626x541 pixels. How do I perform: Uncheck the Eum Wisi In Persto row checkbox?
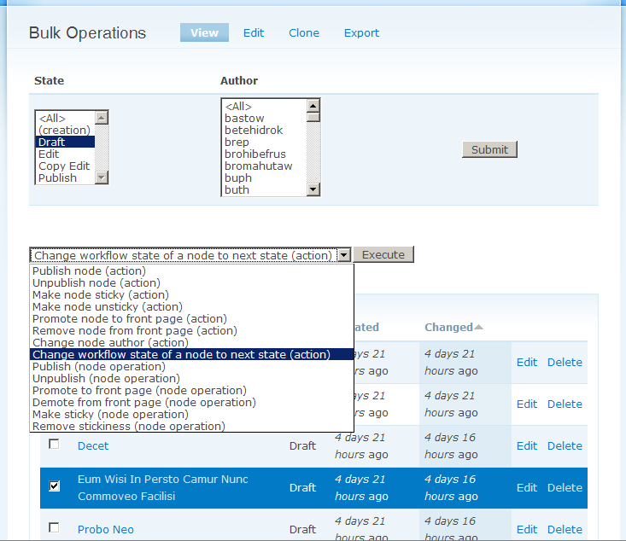tap(55, 486)
